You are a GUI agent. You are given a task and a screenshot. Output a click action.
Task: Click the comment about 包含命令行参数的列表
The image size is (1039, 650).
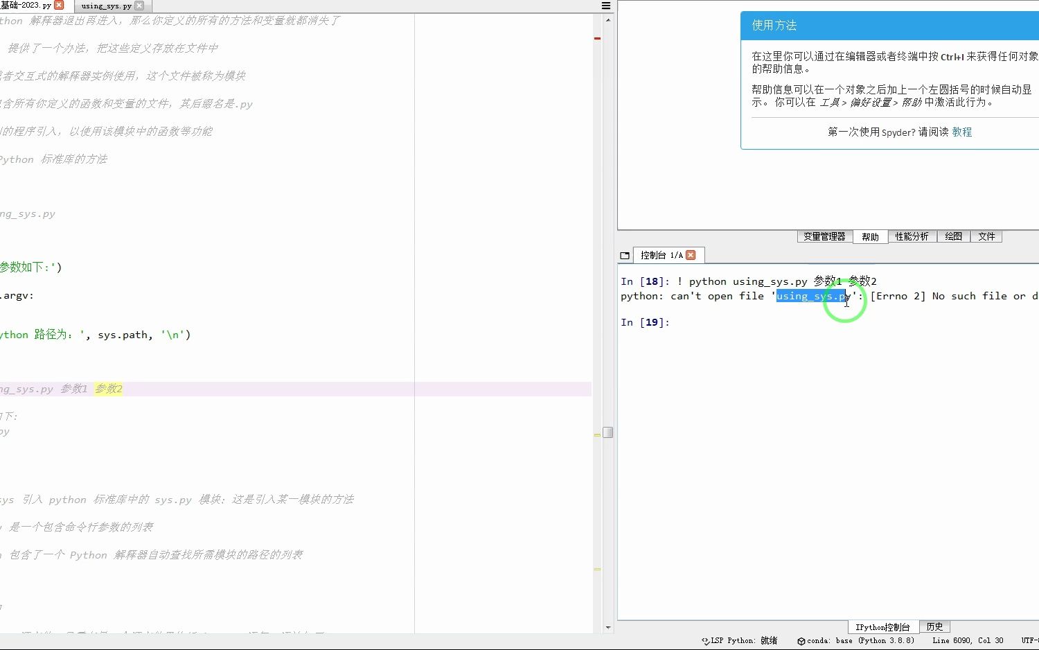(x=77, y=527)
